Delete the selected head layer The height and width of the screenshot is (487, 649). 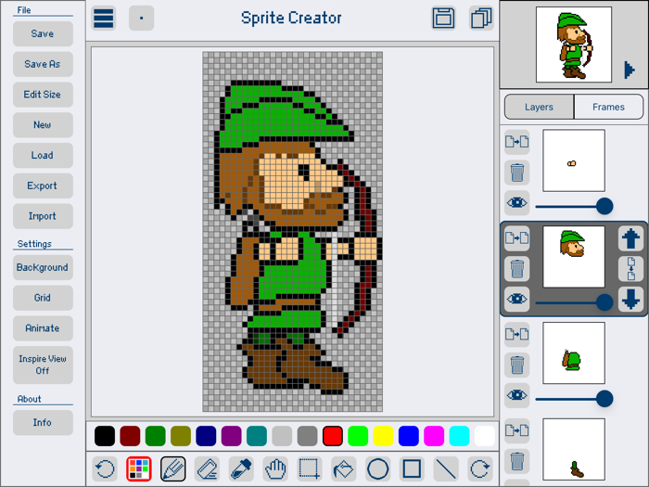[x=517, y=269]
